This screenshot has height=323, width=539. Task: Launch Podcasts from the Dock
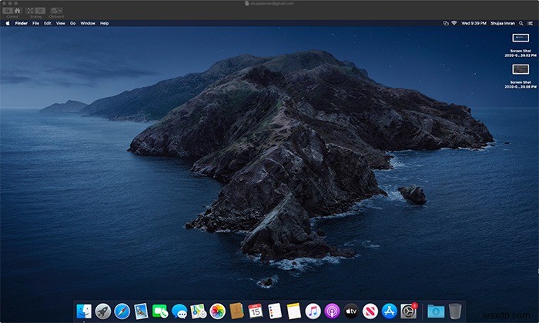pos(332,311)
